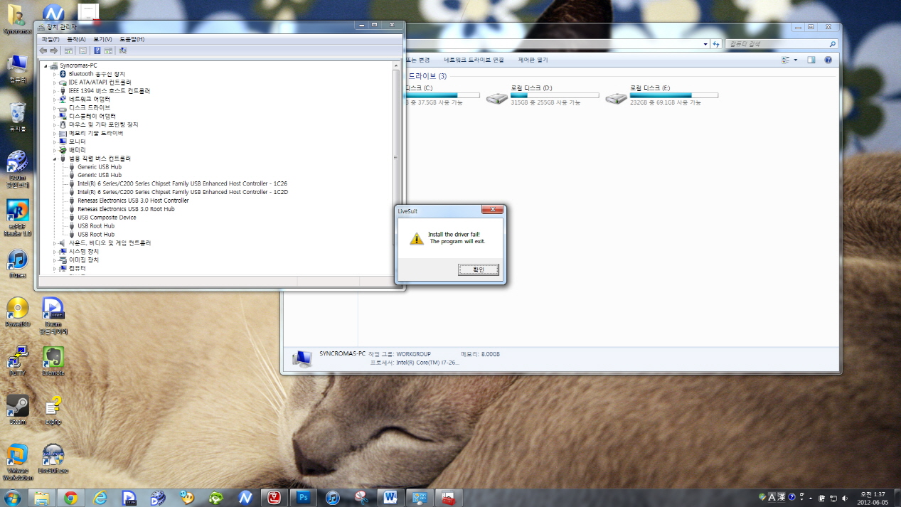Expand the IDE ATA/ATAPI controller category

point(54,82)
